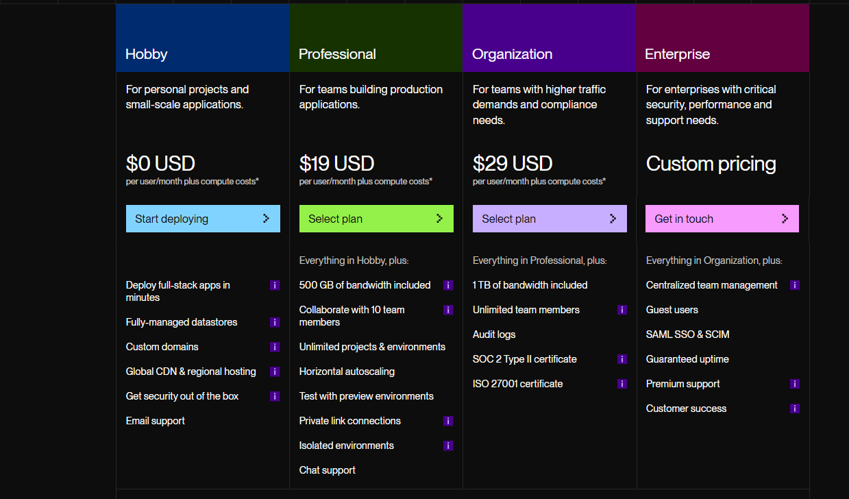Show info for Unlimited team members

click(x=622, y=310)
